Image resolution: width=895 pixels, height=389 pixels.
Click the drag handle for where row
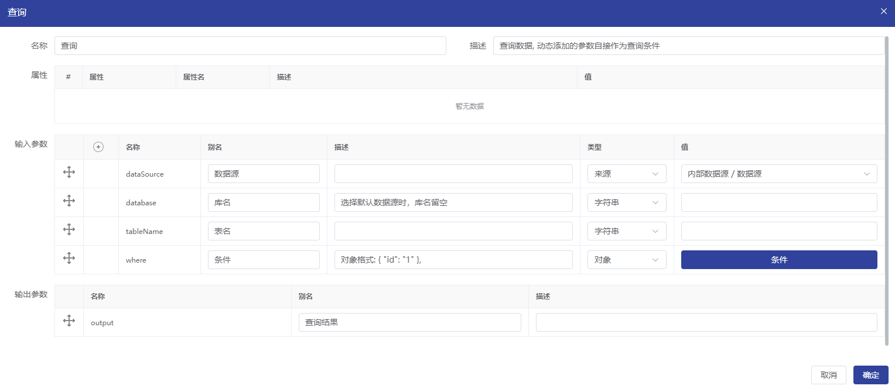click(x=69, y=259)
